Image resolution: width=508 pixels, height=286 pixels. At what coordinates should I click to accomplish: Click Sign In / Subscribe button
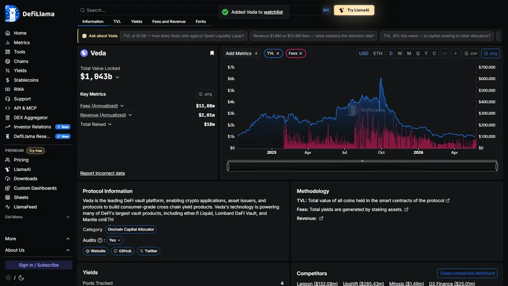coord(39,265)
